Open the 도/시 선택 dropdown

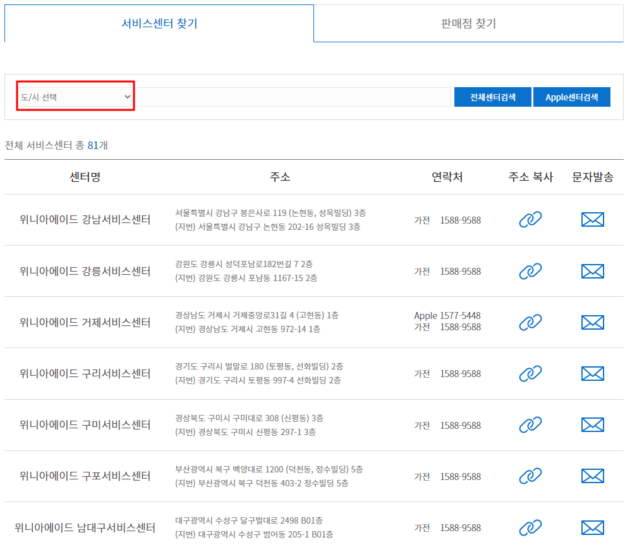(x=75, y=97)
